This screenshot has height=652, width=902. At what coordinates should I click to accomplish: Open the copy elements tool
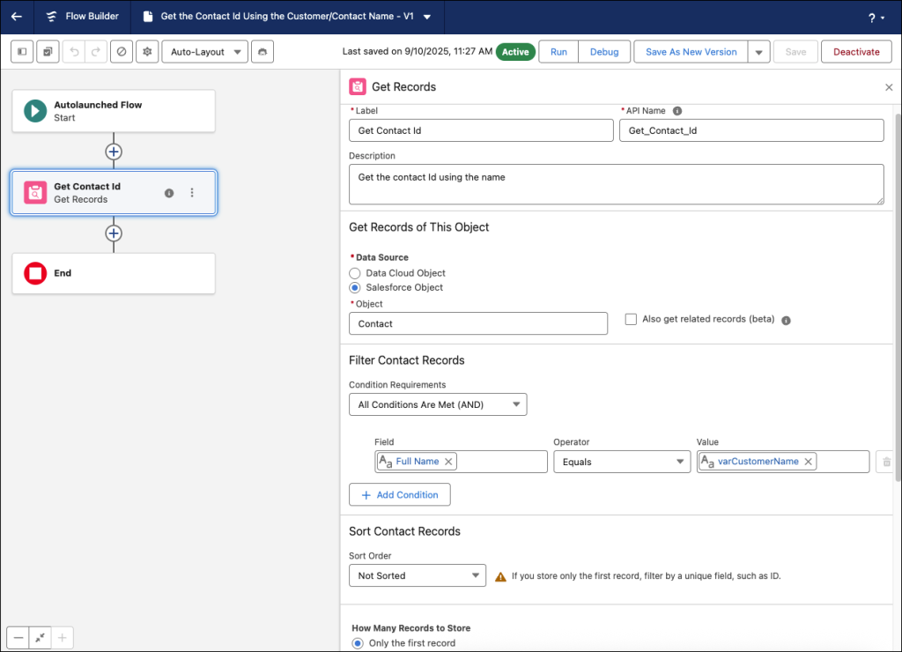(x=48, y=51)
